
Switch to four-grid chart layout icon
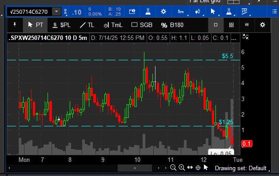pyautogui.click(x=231, y=25)
